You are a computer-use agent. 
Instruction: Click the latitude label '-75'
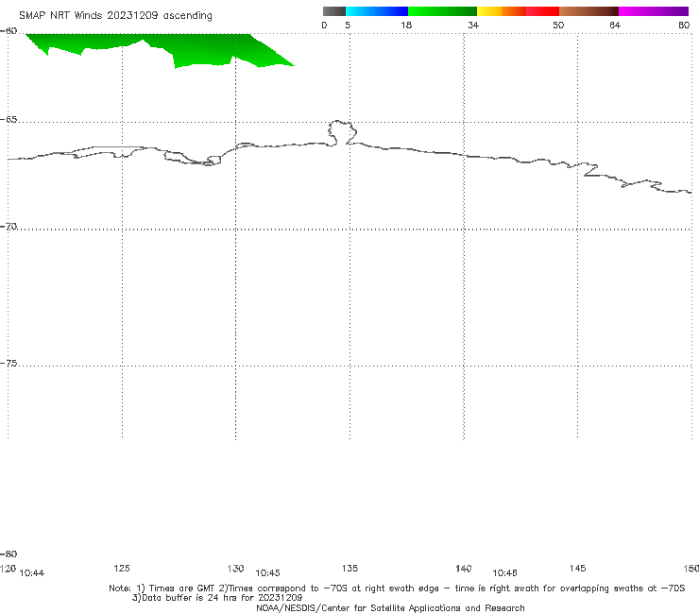[x=9, y=363]
